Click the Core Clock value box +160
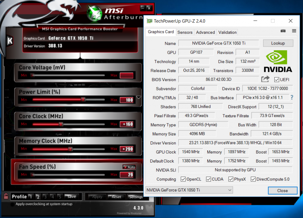The image size is (303, 218). pos(126,124)
